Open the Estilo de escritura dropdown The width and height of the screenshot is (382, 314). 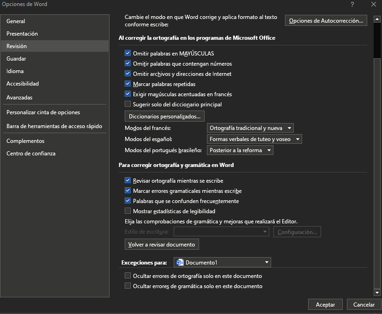pyautogui.click(x=221, y=232)
